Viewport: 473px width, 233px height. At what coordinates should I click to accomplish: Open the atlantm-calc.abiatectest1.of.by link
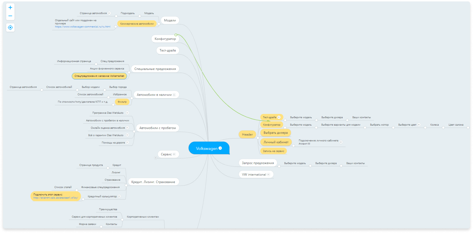point(56,198)
